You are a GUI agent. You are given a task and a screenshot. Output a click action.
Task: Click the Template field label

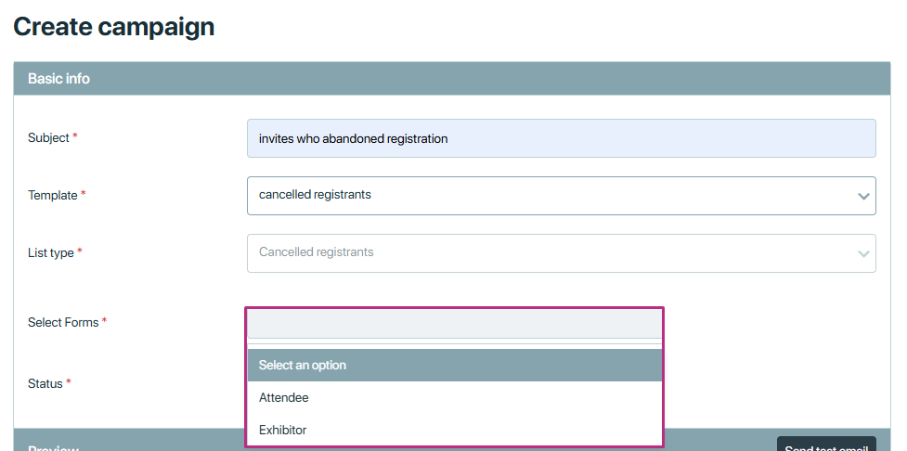coord(53,196)
